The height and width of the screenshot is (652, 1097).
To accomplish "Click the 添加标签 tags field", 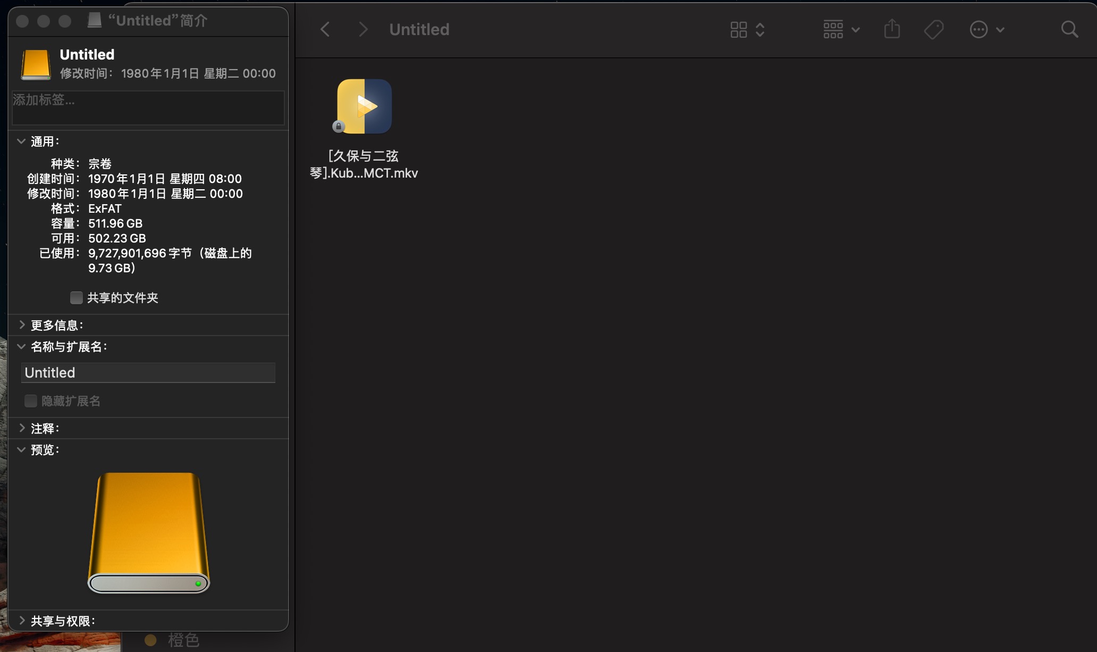I will point(148,107).
